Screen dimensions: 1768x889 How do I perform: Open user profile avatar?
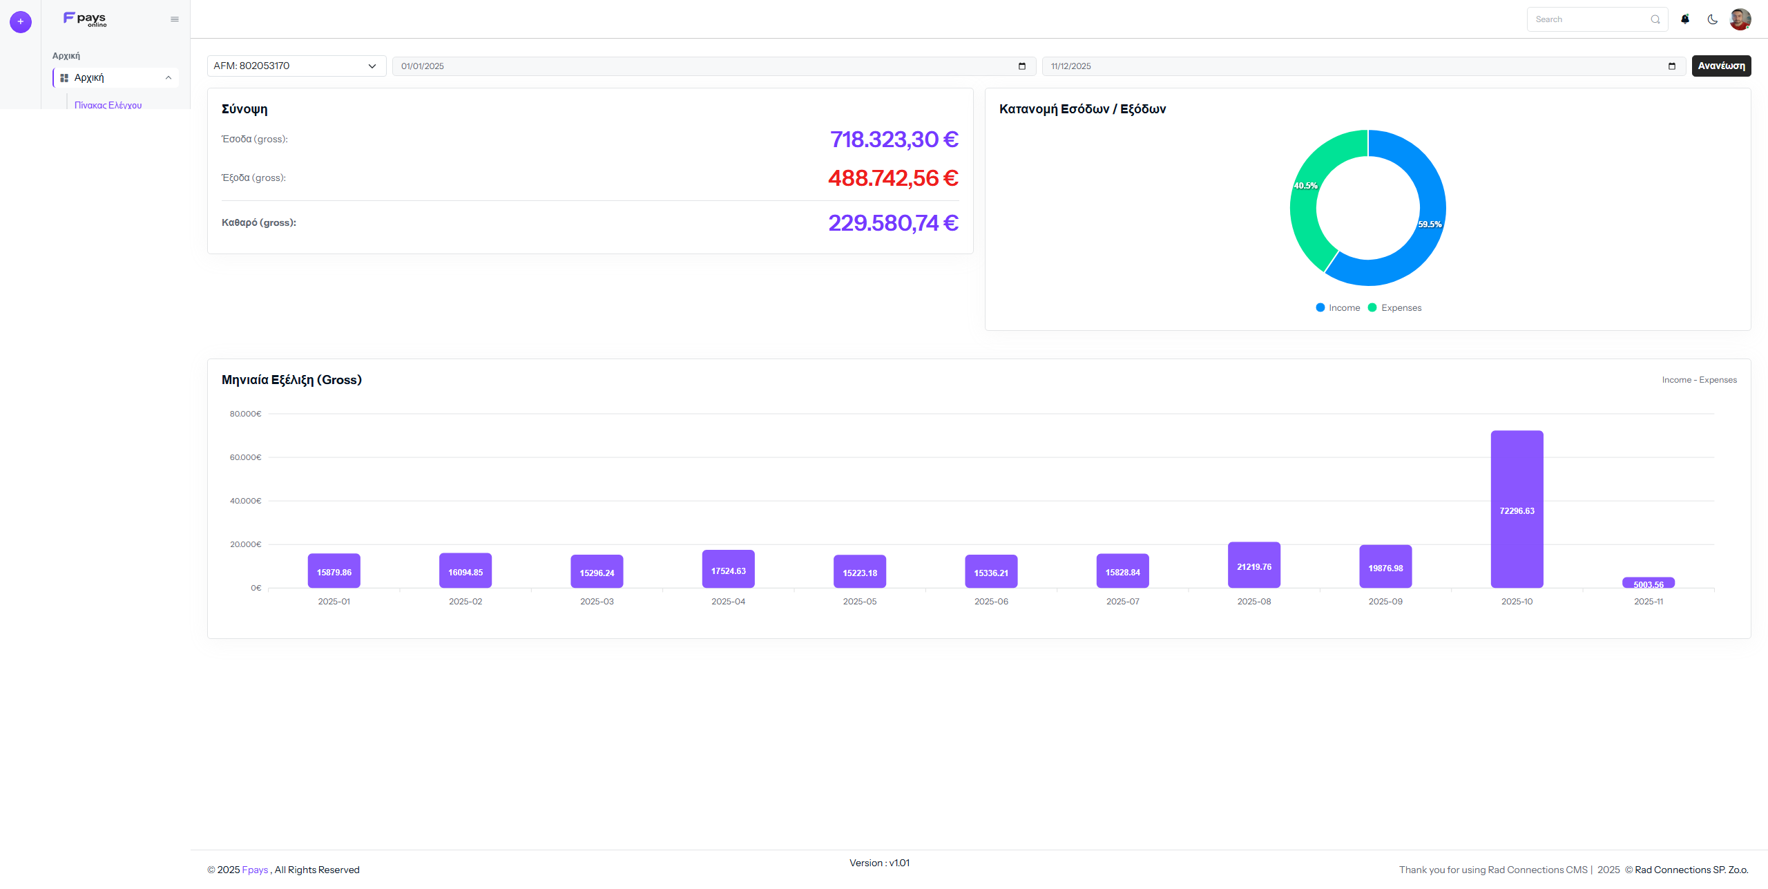pyautogui.click(x=1740, y=19)
